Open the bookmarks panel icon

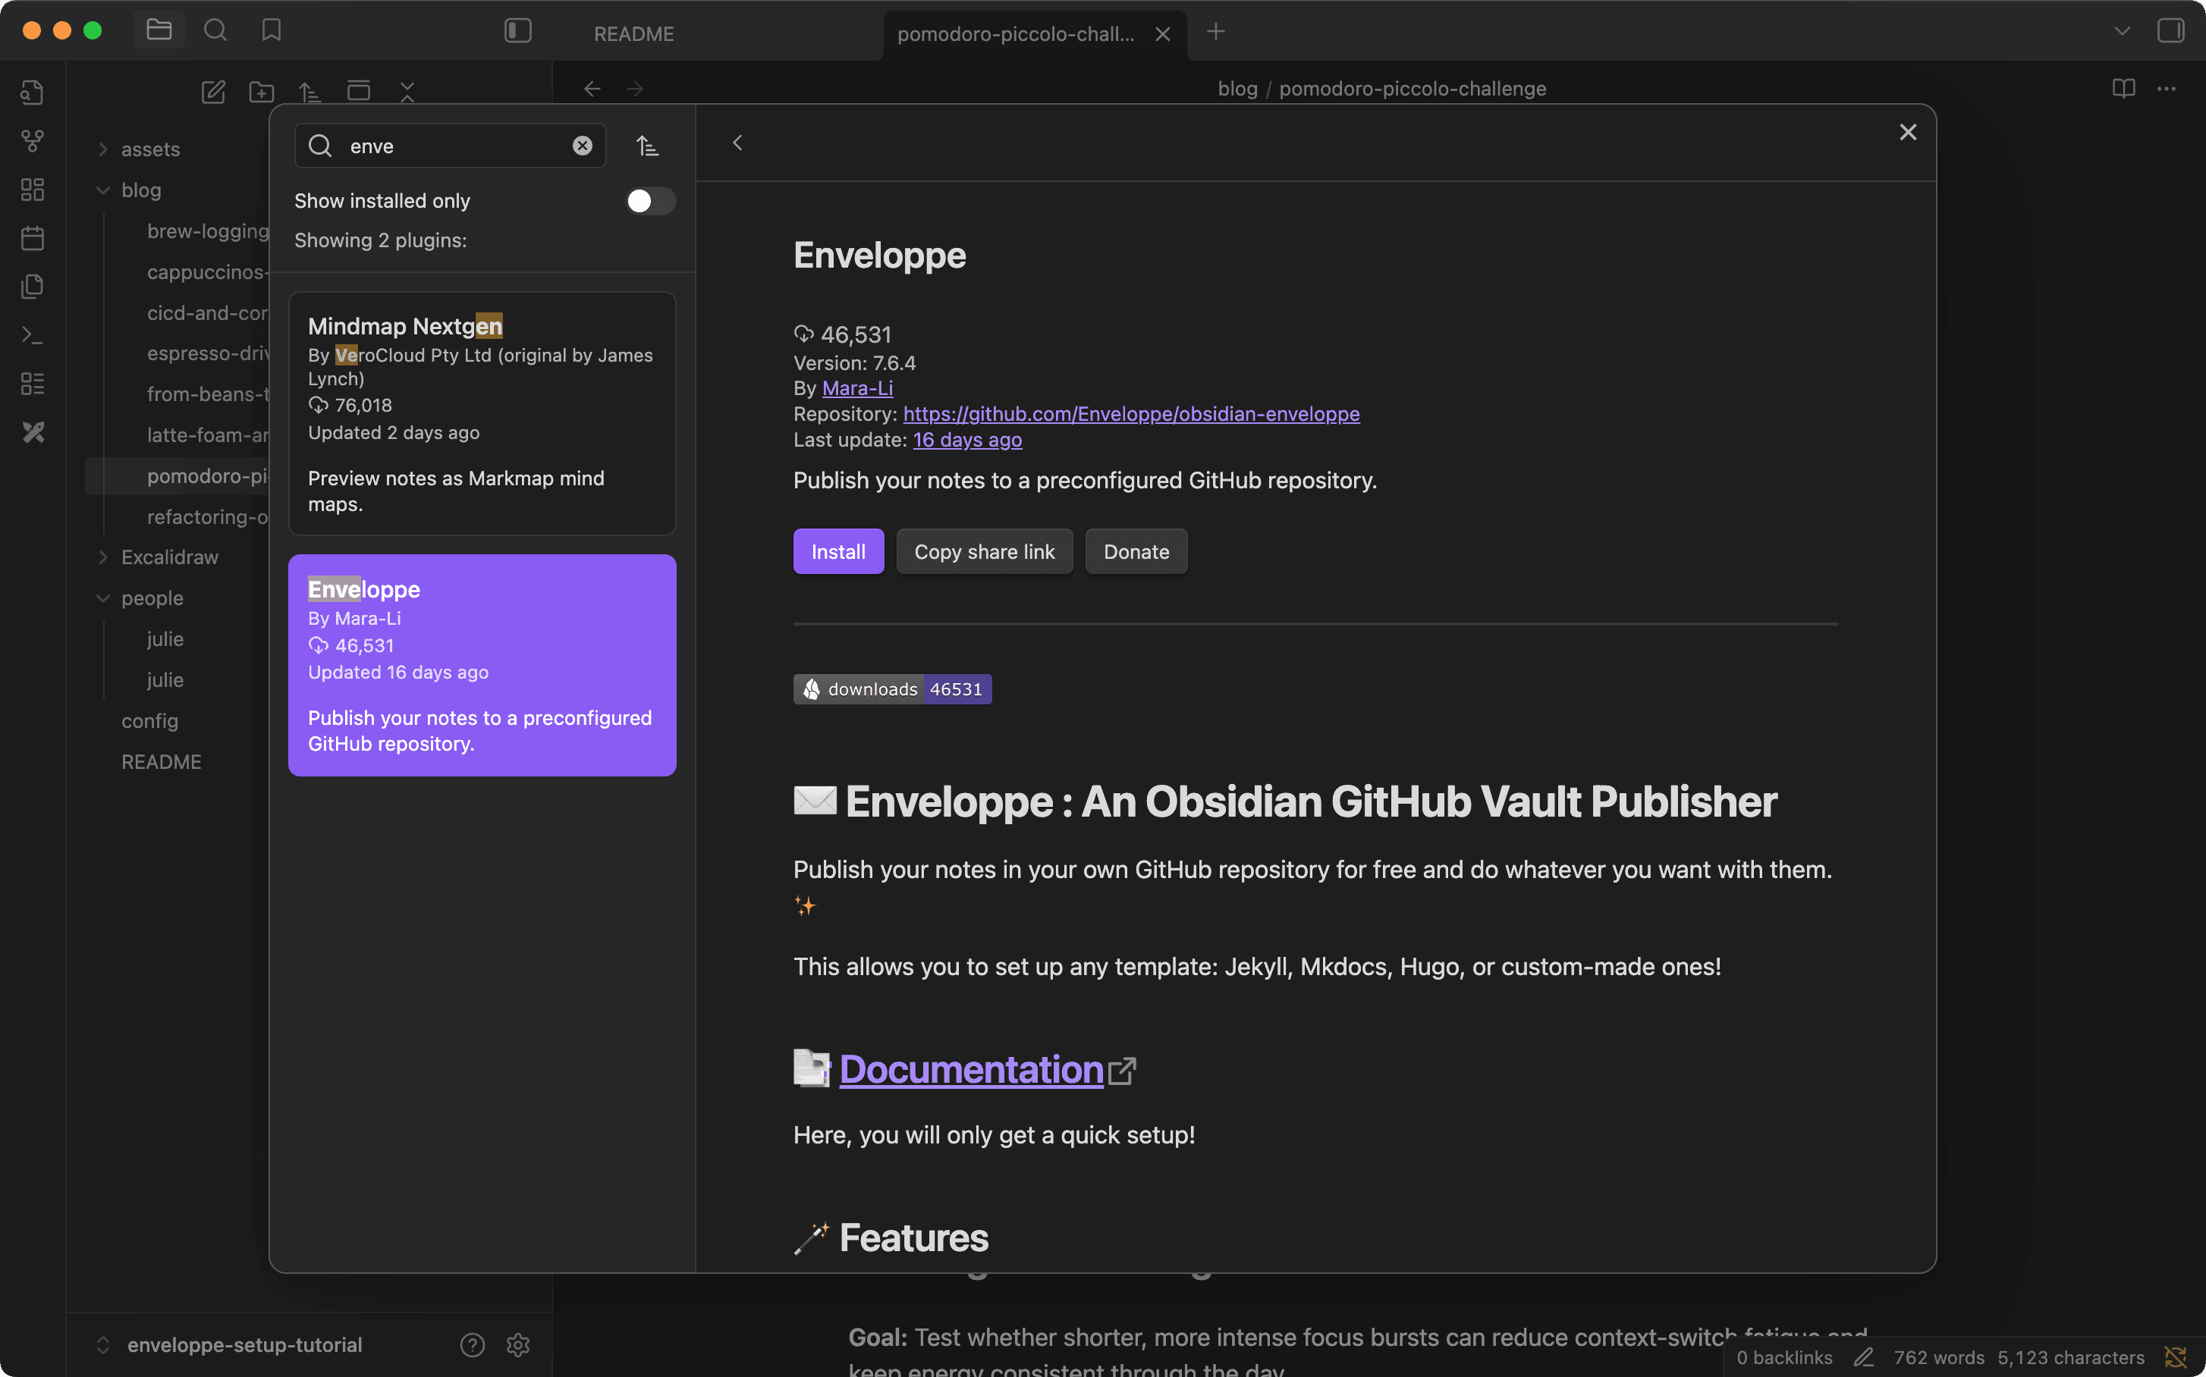click(x=271, y=31)
